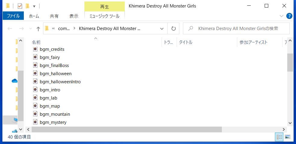Select the file named bgm_mountain
Image resolution: width=296 pixels, height=144 pixels.
[x=55, y=114]
